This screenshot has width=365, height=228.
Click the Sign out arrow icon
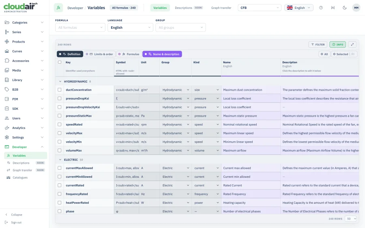[6, 222]
